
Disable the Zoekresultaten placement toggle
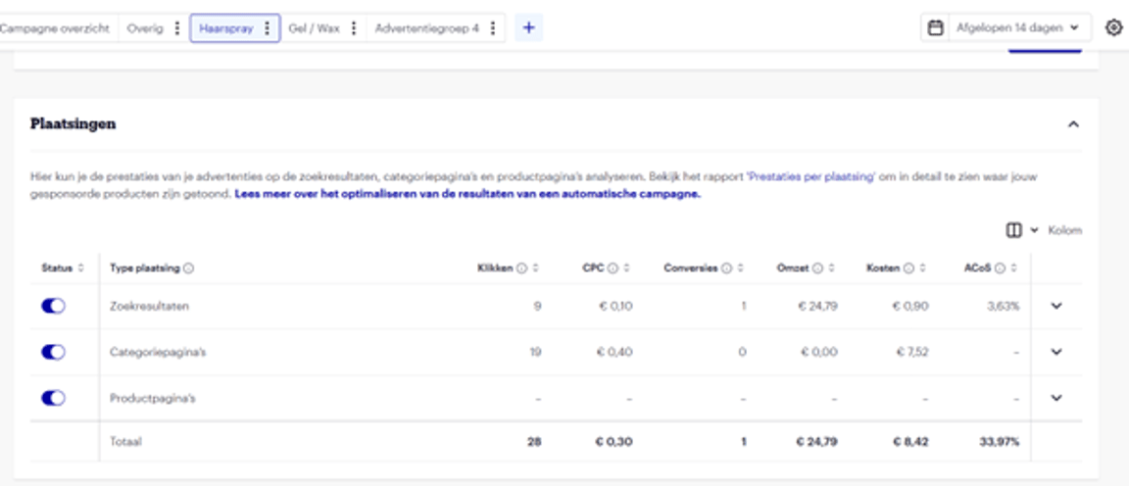[x=53, y=306]
